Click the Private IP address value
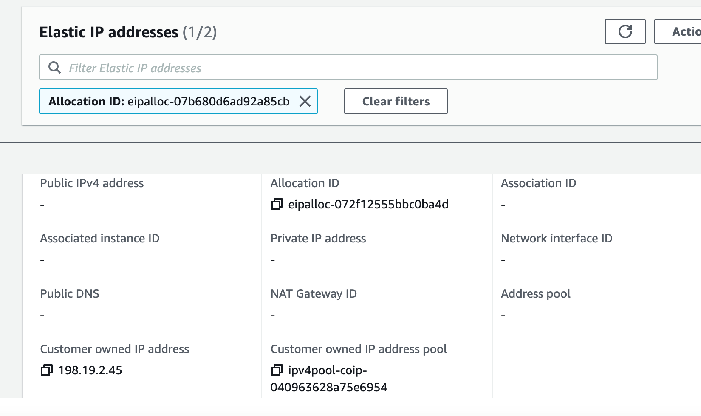Viewport: 701px width, 416px height. [272, 259]
